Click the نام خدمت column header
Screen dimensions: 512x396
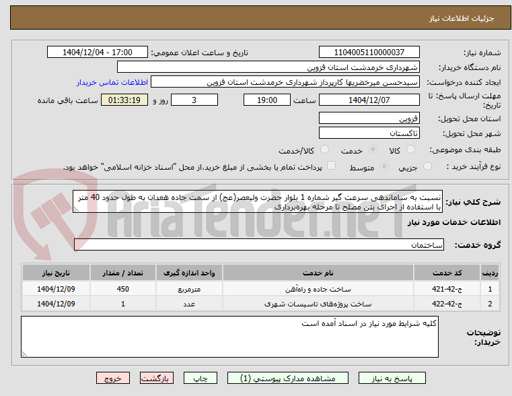pyautogui.click(x=318, y=273)
